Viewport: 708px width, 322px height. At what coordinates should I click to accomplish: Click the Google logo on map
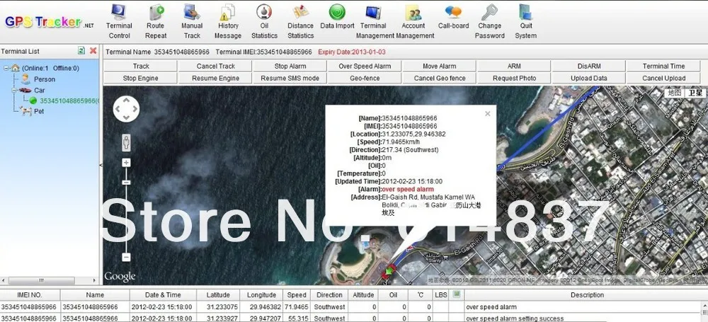(120, 277)
